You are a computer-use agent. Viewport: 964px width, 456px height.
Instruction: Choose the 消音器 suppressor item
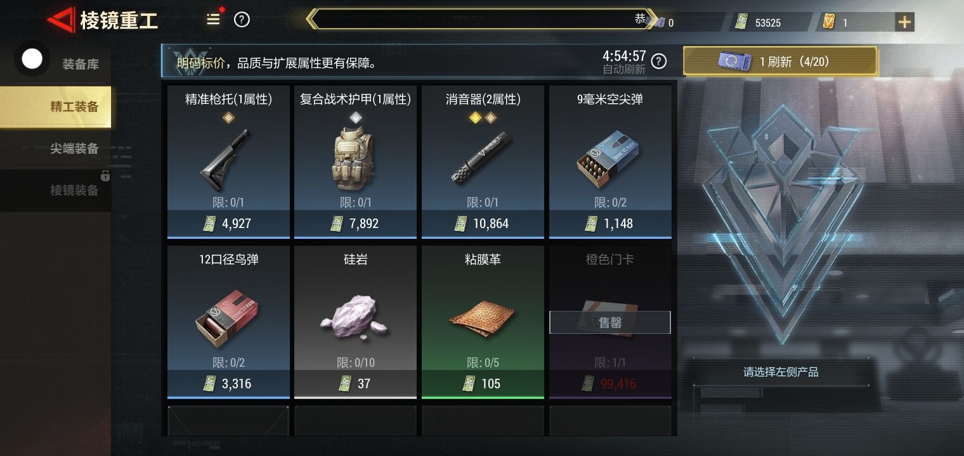483,161
